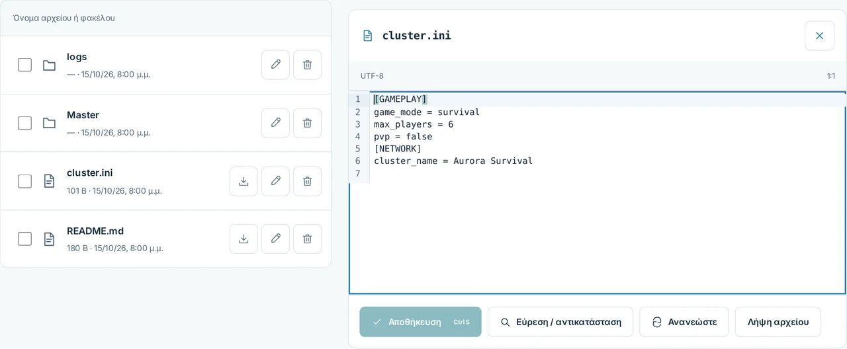Image resolution: width=847 pixels, height=349 pixels.
Task: Click the logs folder icon
Action: click(49, 65)
